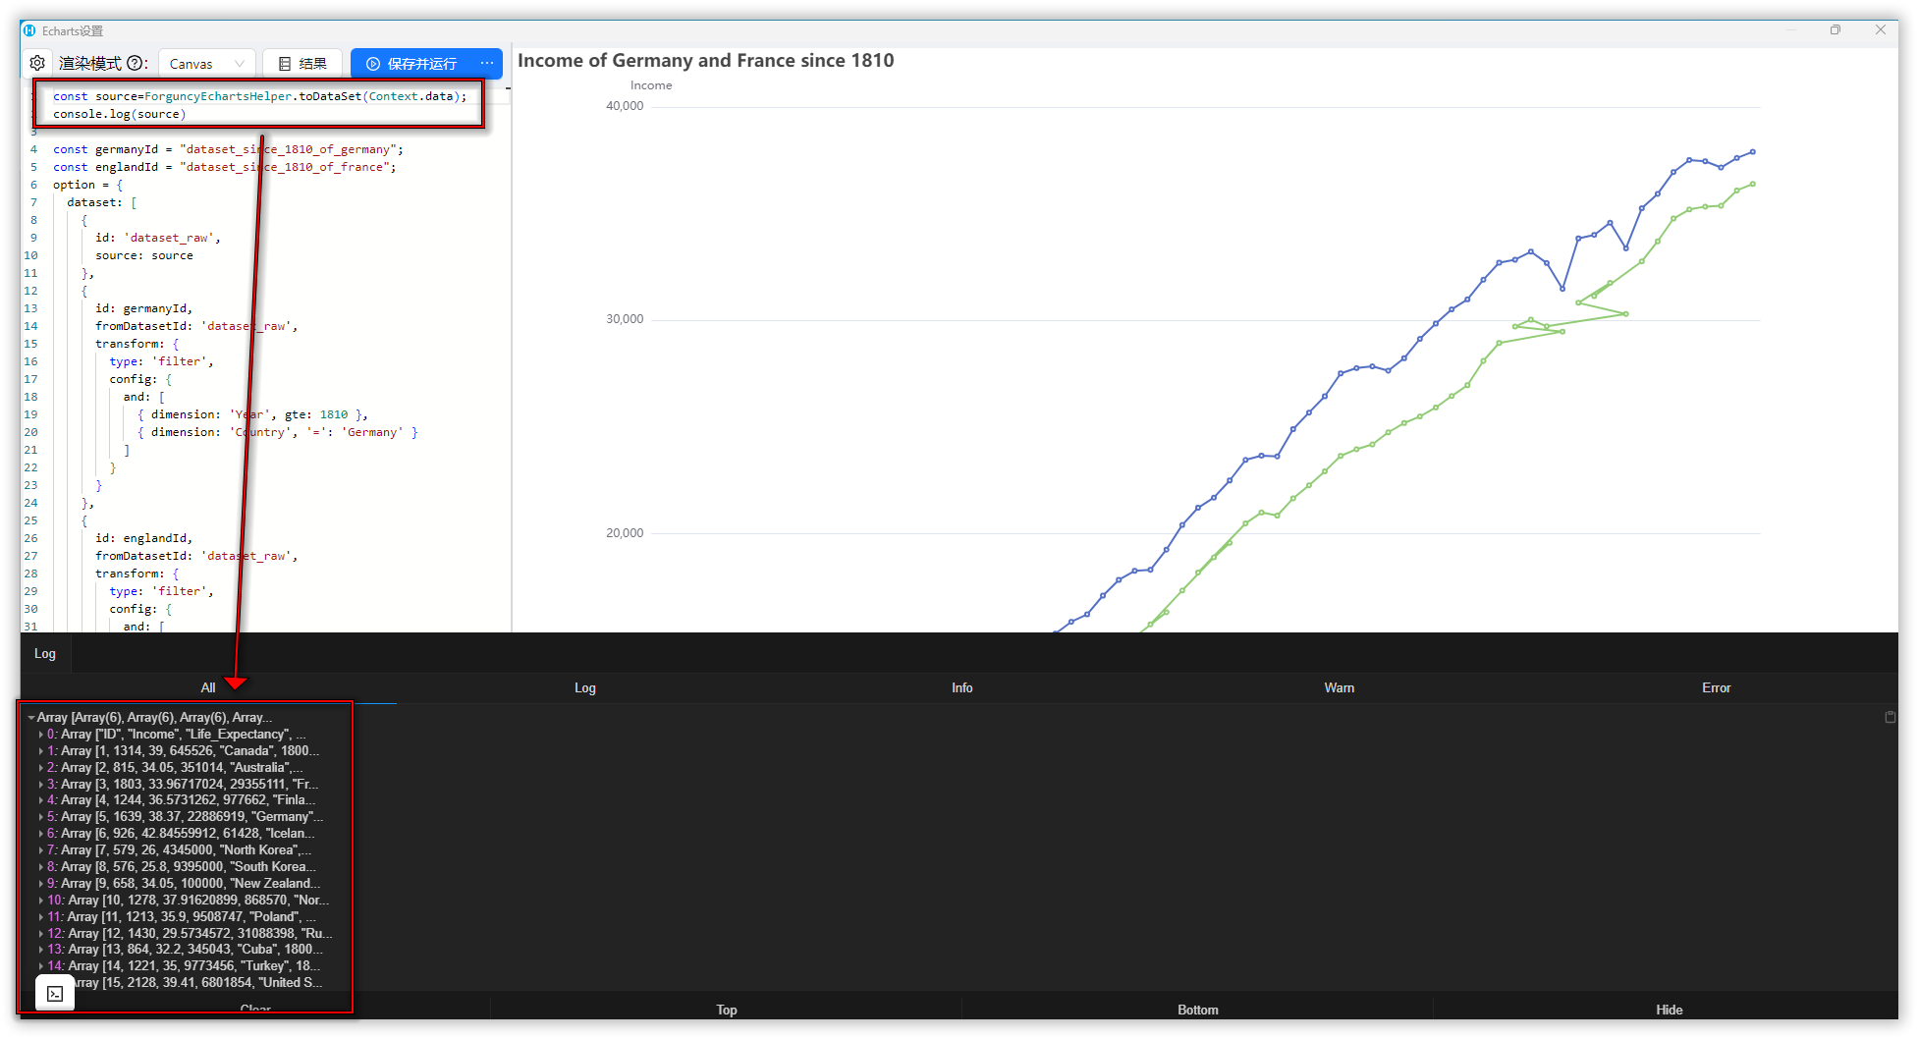Switch to the All filter tab
1918x1039 pixels.
208,687
